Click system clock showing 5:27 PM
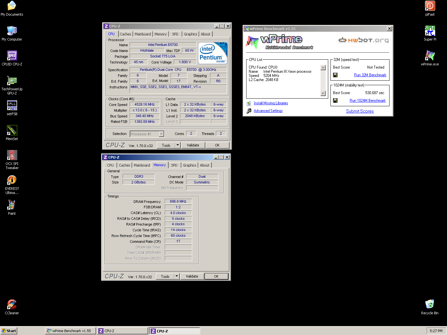The height and width of the screenshot is (335, 447). [436, 331]
